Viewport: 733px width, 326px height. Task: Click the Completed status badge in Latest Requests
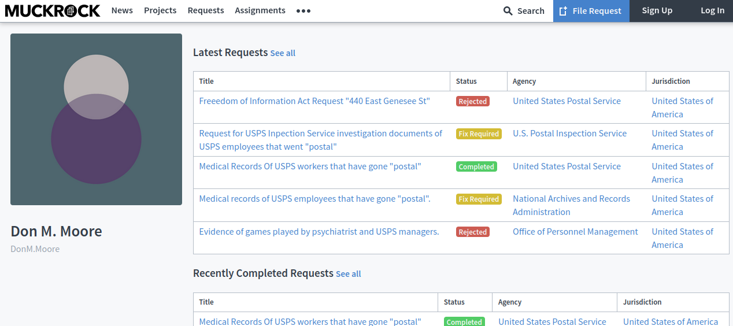click(476, 166)
